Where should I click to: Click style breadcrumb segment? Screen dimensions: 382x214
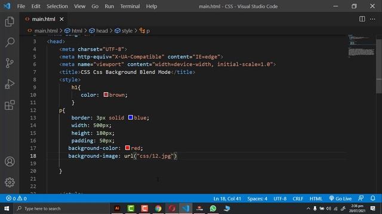pyautogui.click(x=124, y=31)
